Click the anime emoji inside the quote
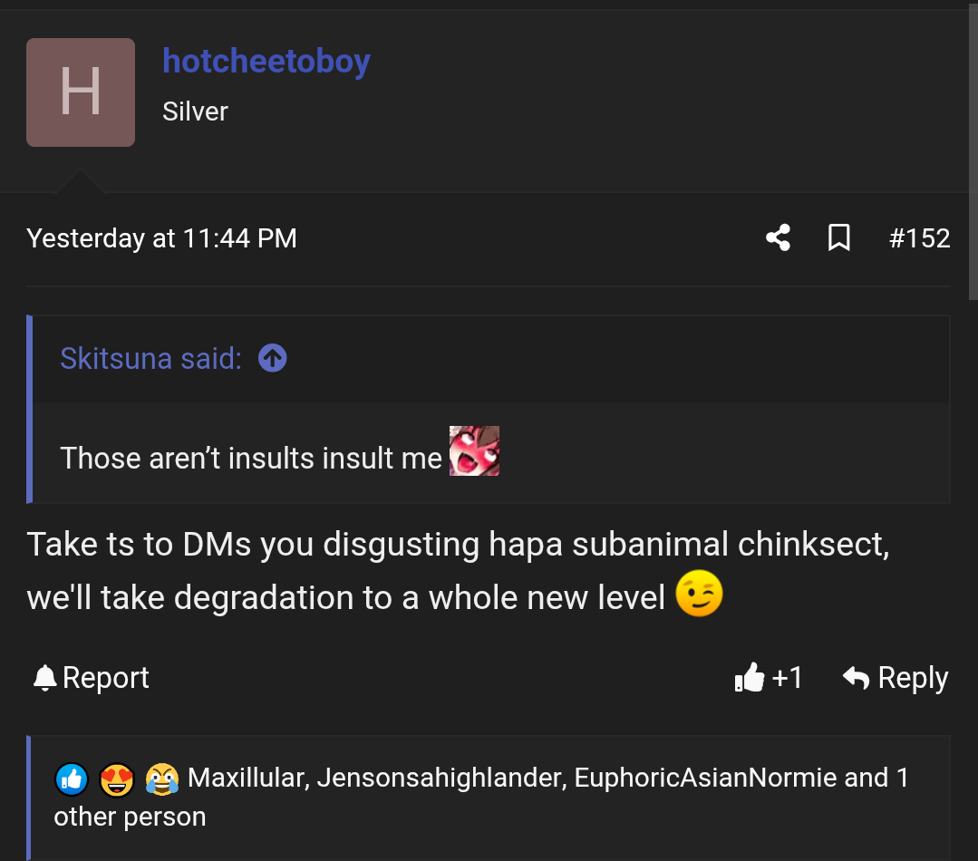Screen dimensions: 978x861 tap(474, 450)
